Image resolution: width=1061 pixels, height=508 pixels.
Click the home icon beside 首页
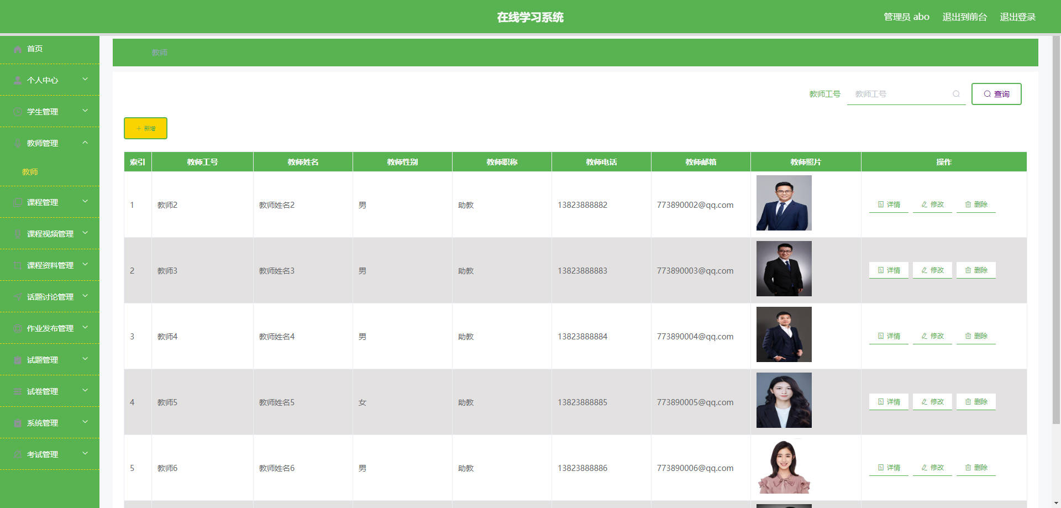[x=18, y=49]
